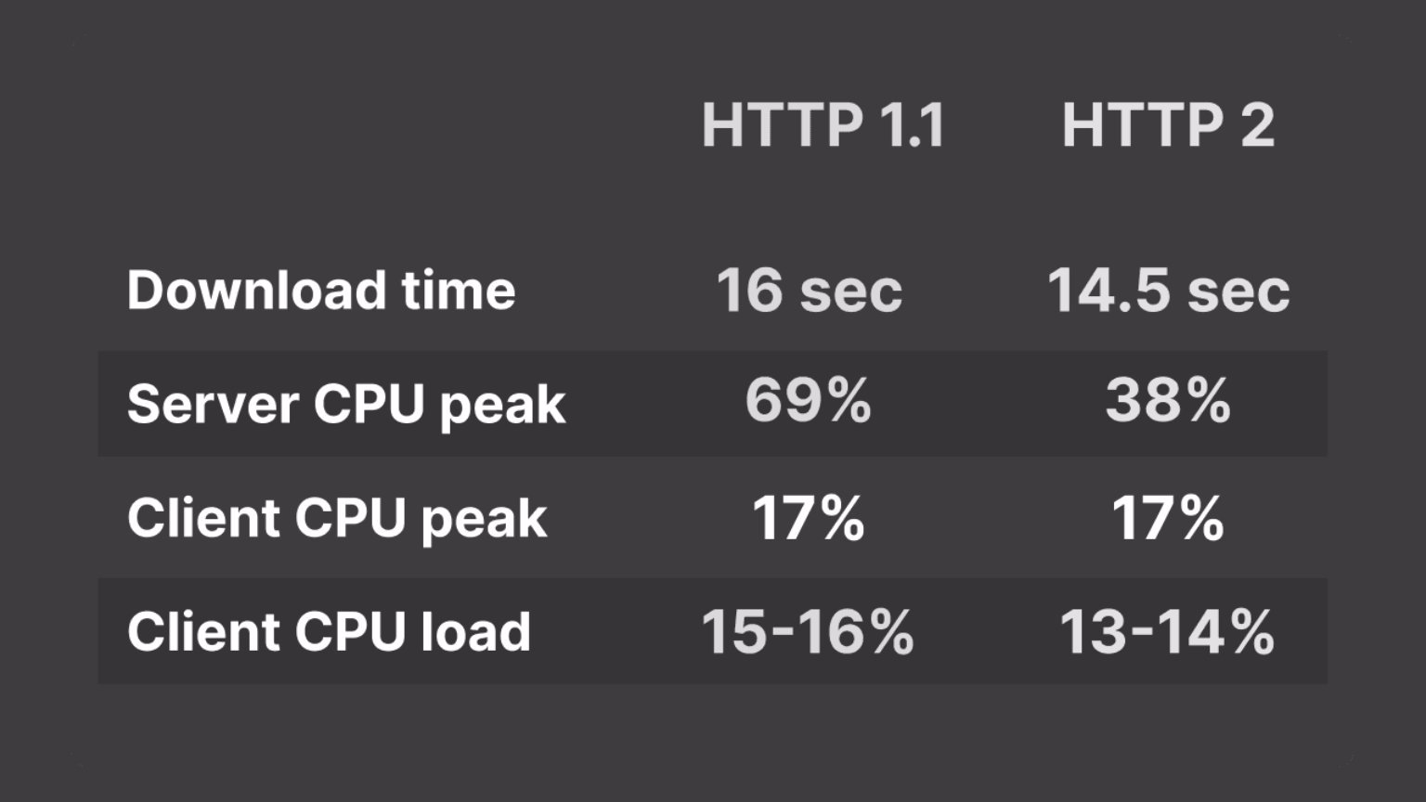This screenshot has height=802, width=1426.
Task: Click the word "sec" after 16
Action: click(851, 291)
